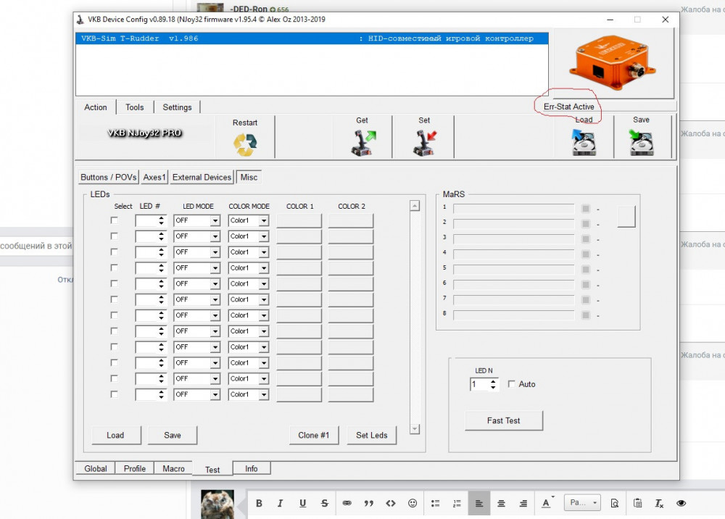Open the LED MODE dropdown in first row
Viewport: 725px width, 519px height.
pos(215,221)
